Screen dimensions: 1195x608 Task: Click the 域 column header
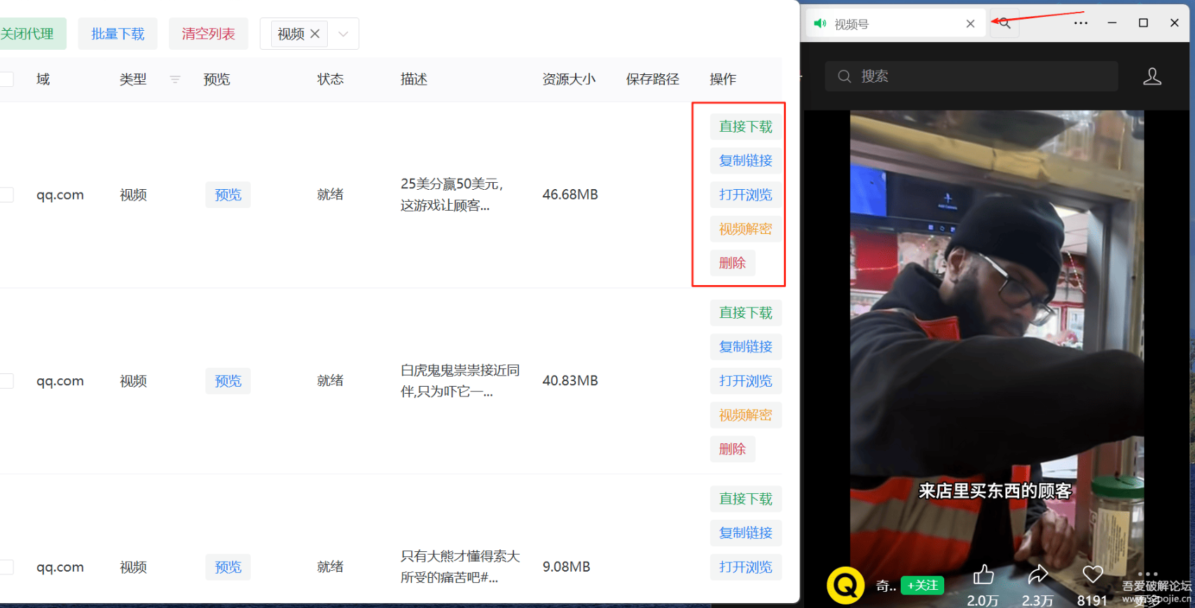(x=43, y=79)
